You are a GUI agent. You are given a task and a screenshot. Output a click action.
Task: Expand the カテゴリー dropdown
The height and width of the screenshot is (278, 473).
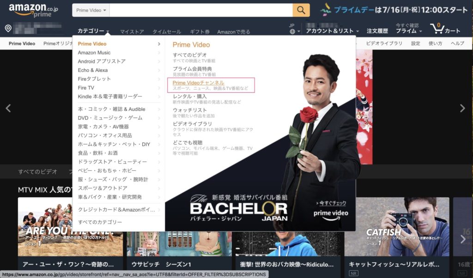(93, 31)
